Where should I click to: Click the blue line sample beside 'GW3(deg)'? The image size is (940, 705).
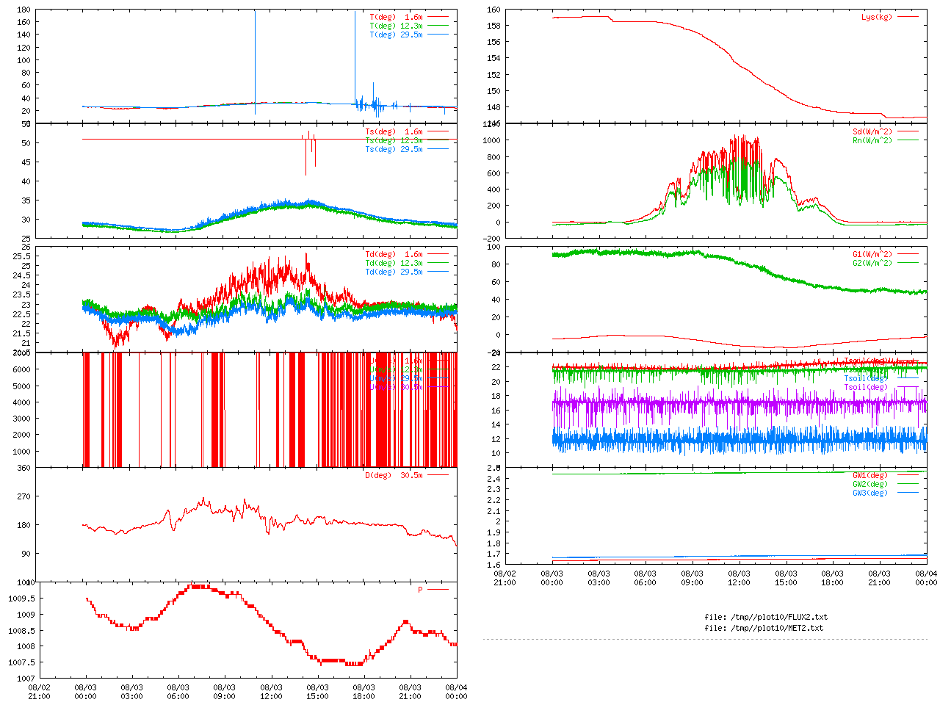click(908, 492)
